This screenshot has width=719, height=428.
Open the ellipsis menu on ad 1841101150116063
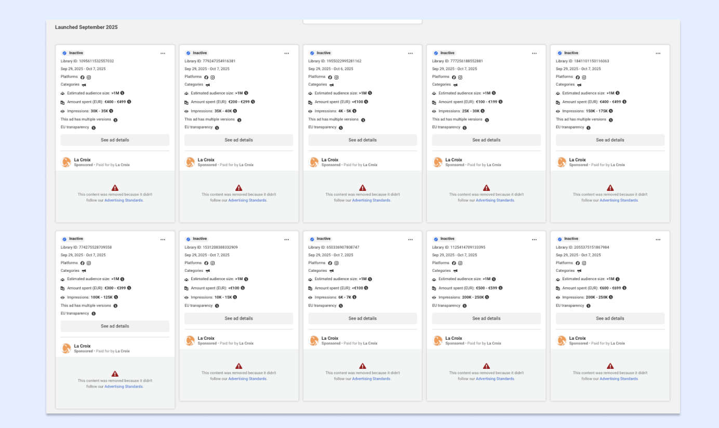pos(658,53)
